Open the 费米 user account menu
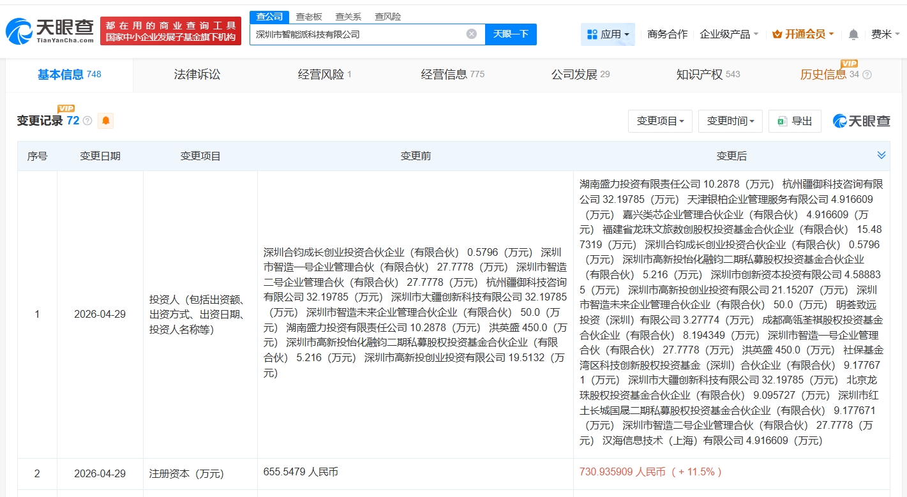Screen dimensions: 907x497 pos(885,34)
